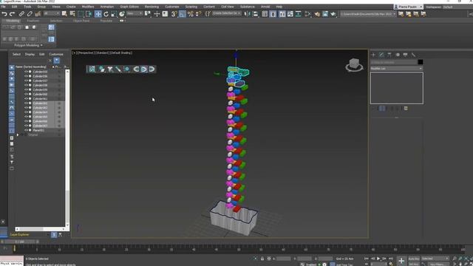
Task: Click the Default Shading viewport label
Action: (121, 52)
